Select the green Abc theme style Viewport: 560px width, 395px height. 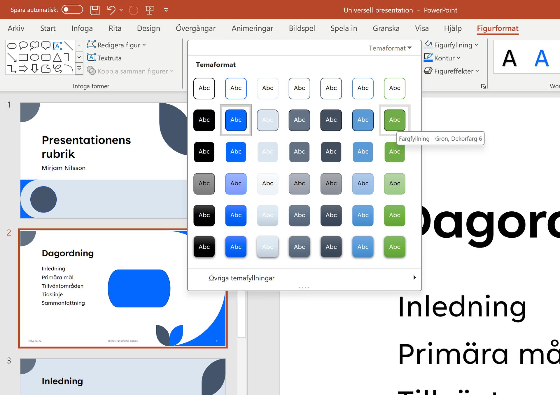[x=394, y=120]
